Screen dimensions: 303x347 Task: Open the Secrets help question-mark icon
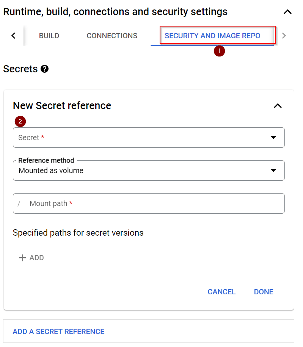pyautogui.click(x=45, y=69)
